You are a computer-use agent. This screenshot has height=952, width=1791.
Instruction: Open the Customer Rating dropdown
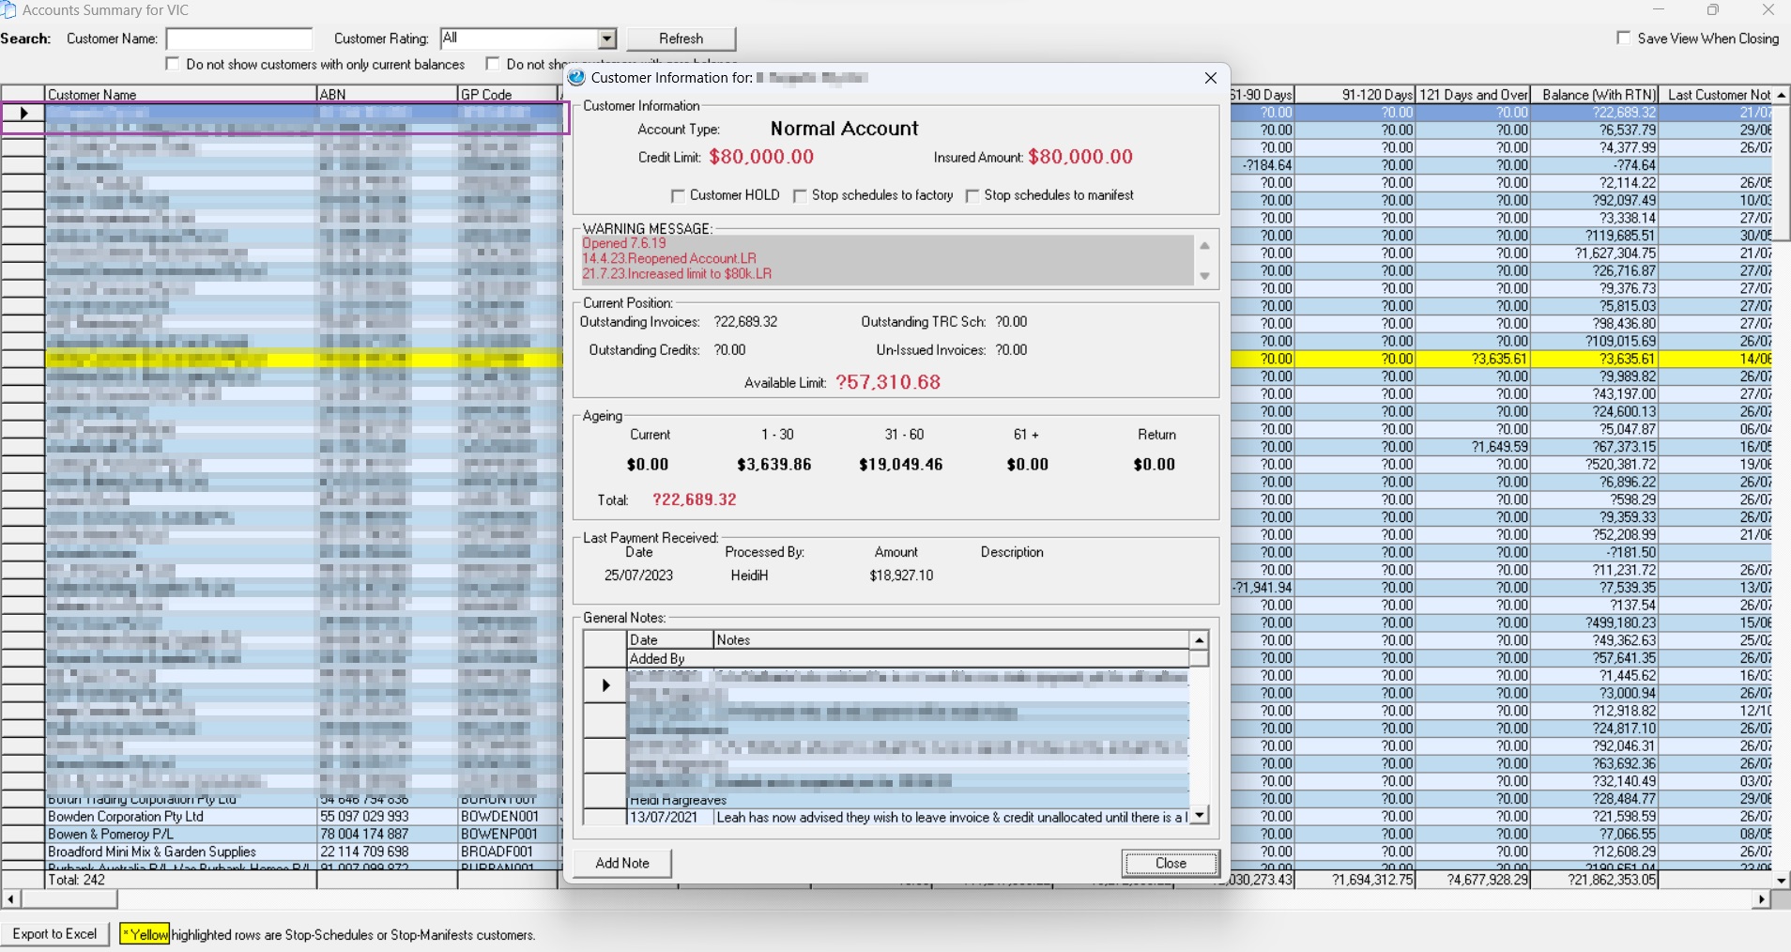[606, 38]
